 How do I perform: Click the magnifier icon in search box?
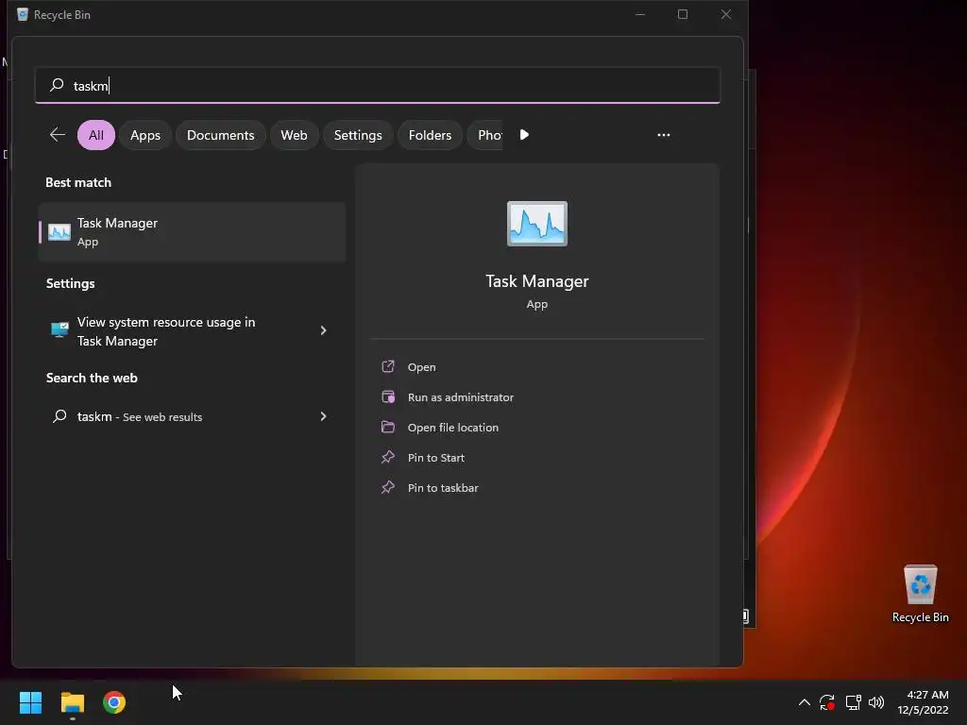coord(57,85)
